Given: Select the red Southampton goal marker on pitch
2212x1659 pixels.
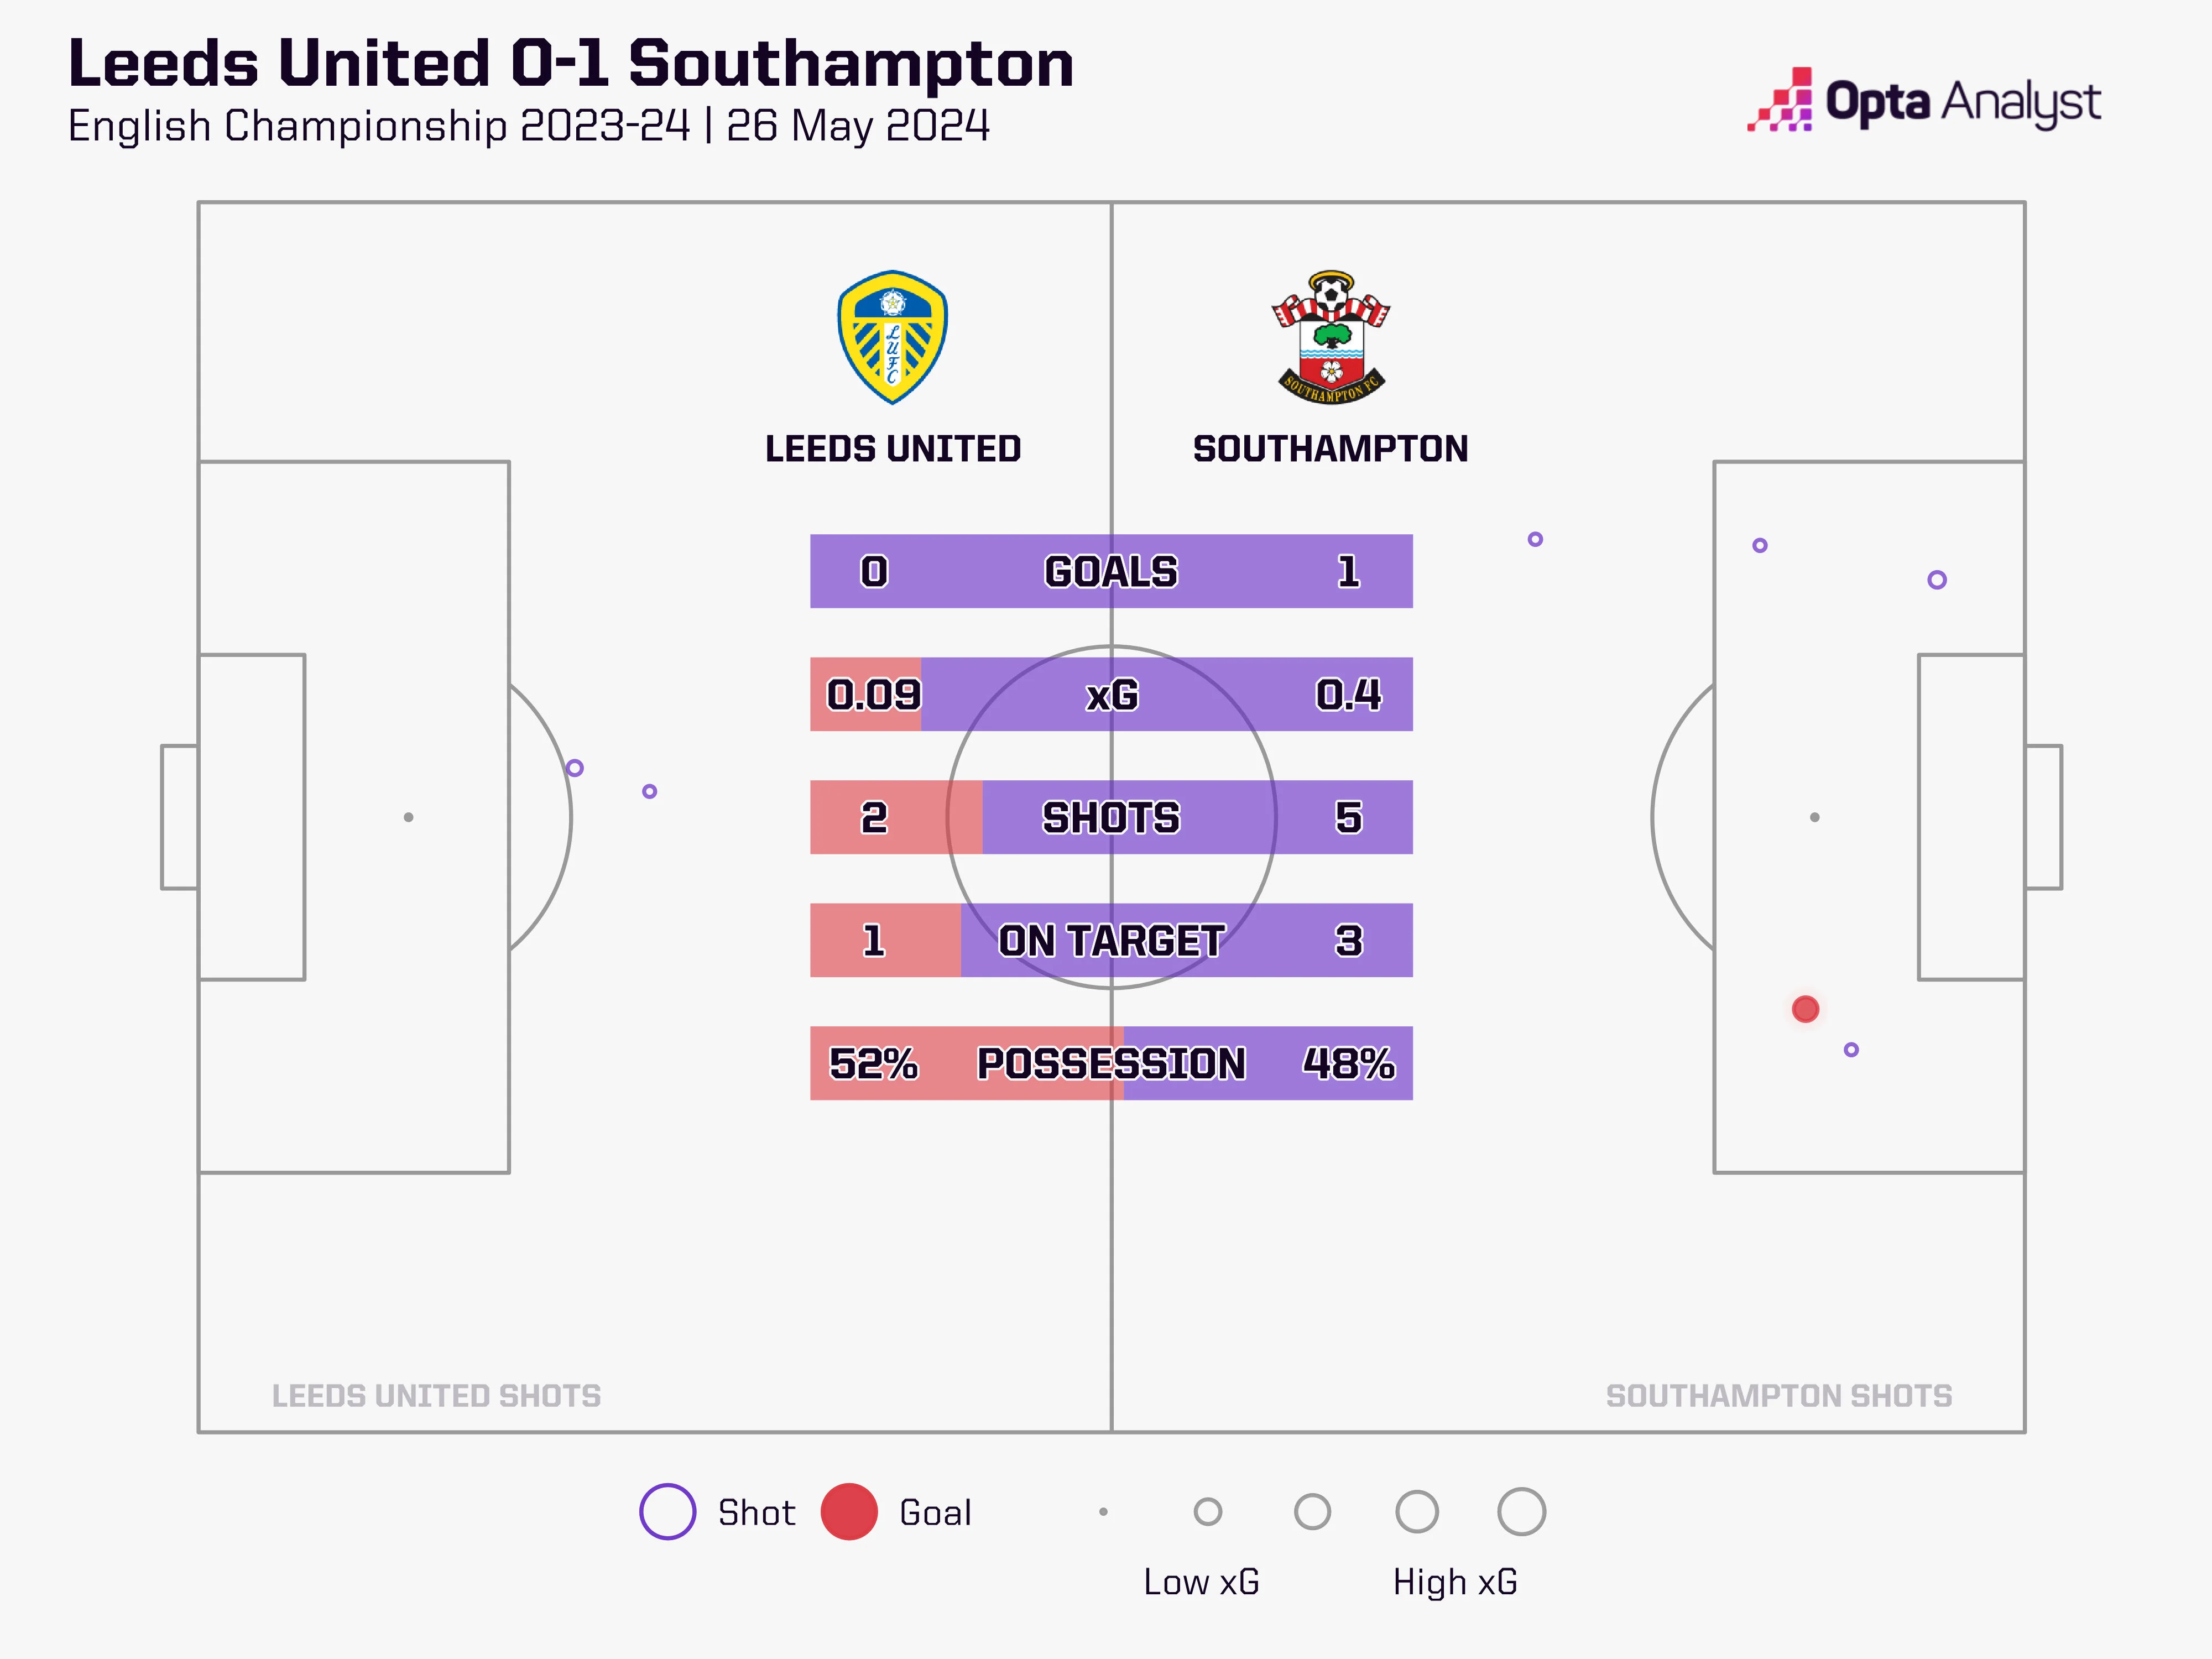Looking at the screenshot, I should point(1805,1009).
